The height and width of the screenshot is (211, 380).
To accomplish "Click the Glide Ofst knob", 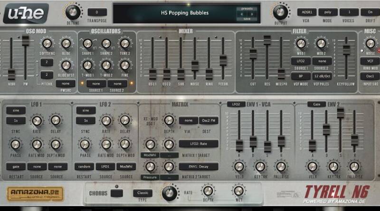I will (66, 65).
